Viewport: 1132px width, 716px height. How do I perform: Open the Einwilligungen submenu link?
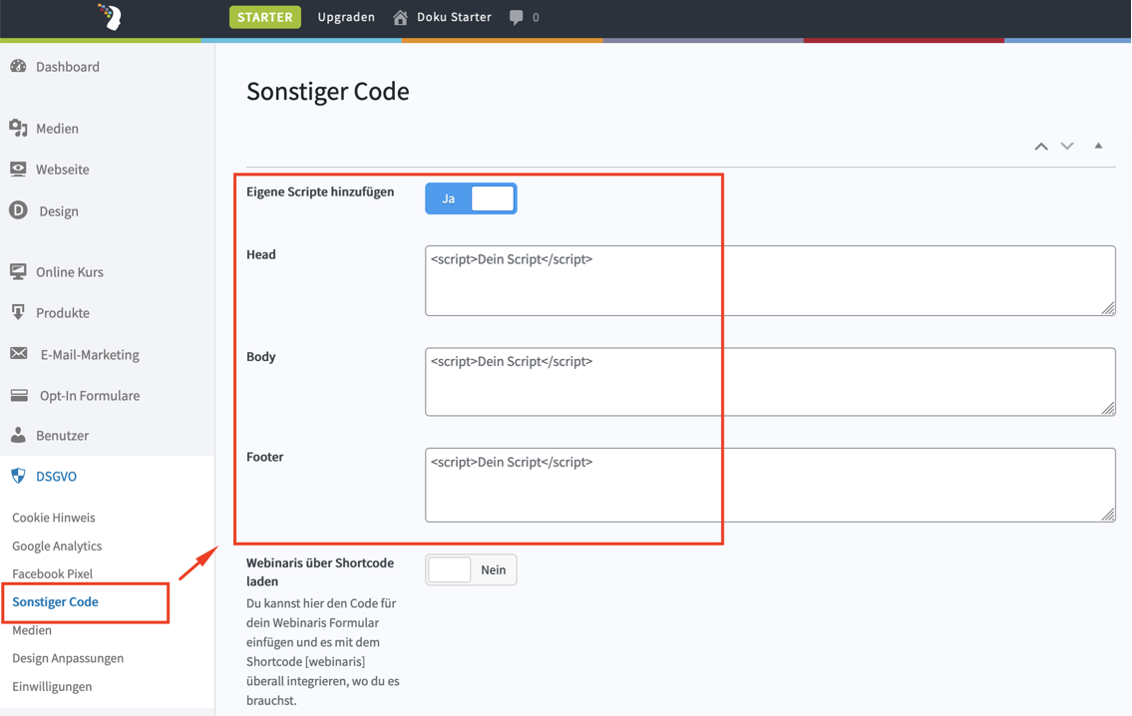(x=52, y=686)
